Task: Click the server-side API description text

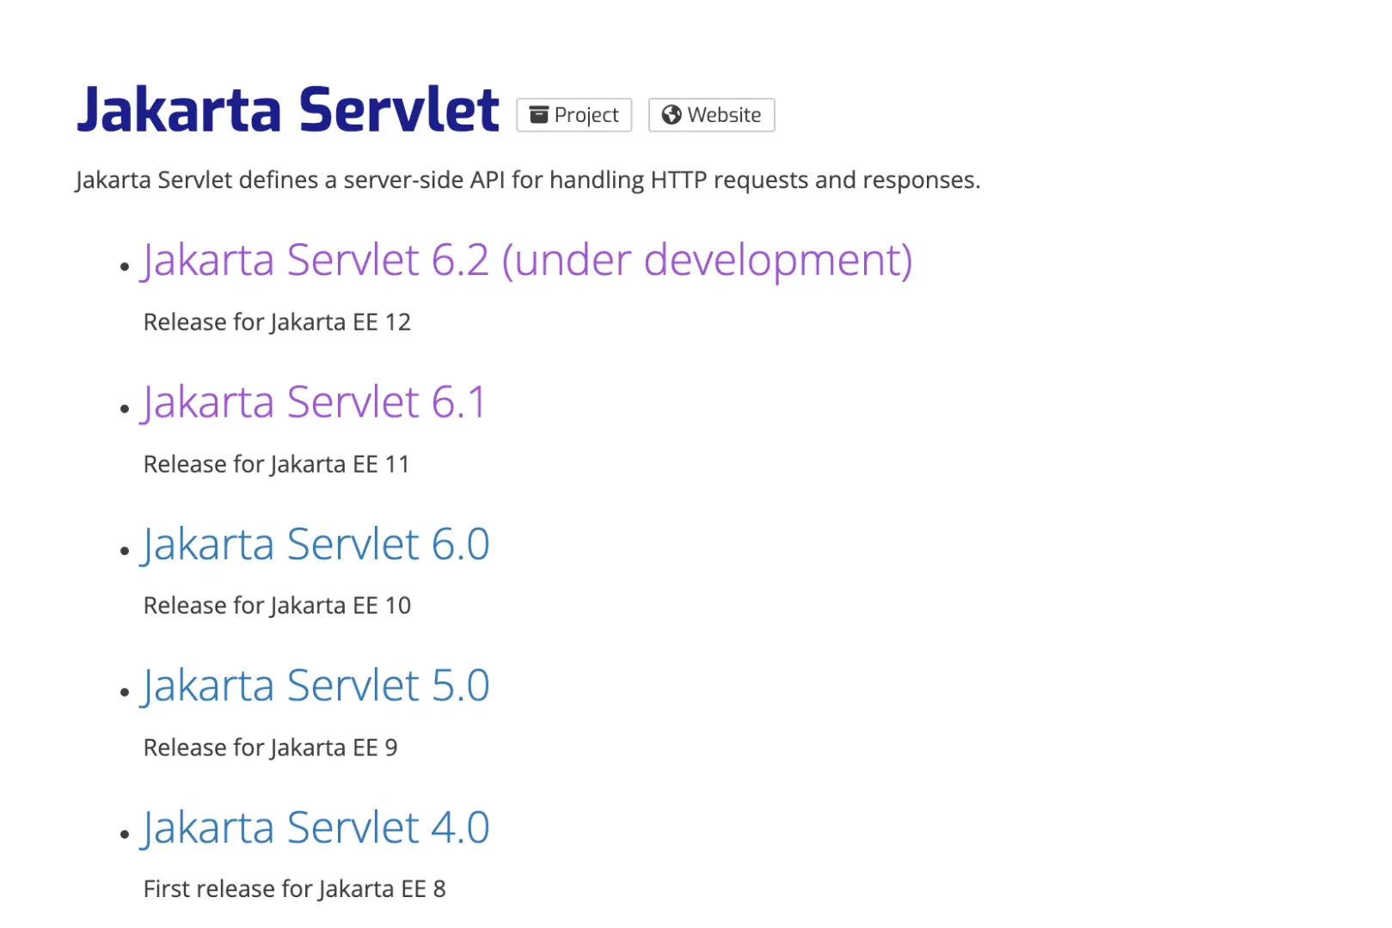Action: coord(528,180)
